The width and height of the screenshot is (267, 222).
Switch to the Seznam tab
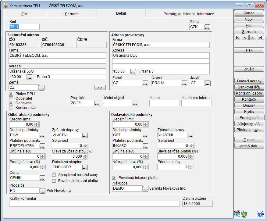click(x=72, y=14)
